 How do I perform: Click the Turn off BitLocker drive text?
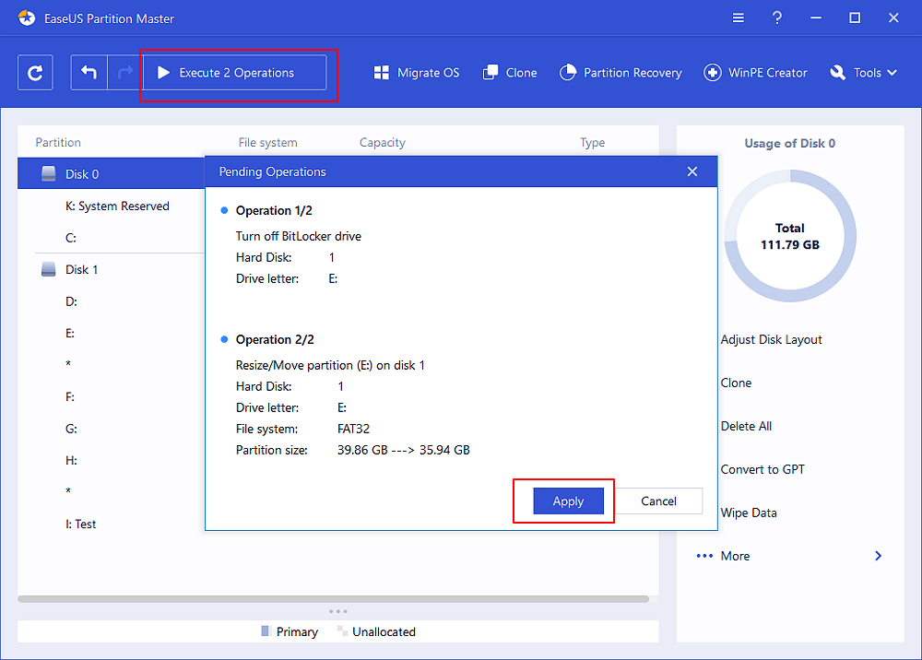click(299, 236)
